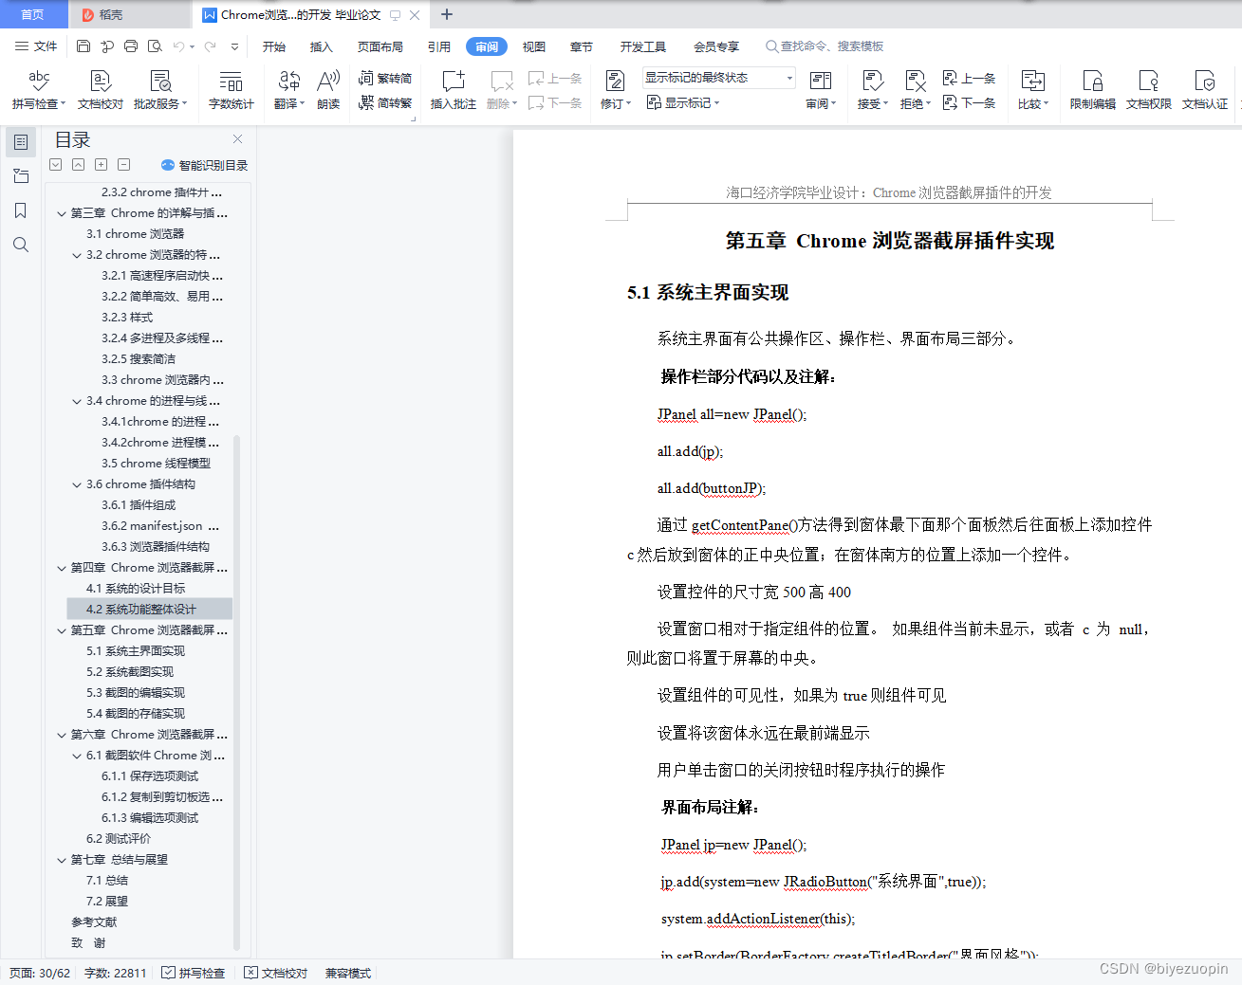The image size is (1242, 985).
Task: Convert traditional to simplified (繁转简)
Action: click(x=385, y=78)
